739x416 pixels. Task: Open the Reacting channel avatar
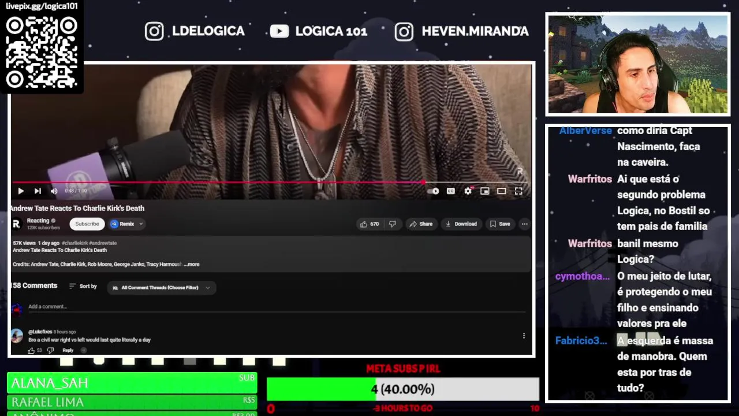tap(17, 224)
